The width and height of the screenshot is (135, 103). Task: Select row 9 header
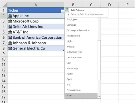3,54
